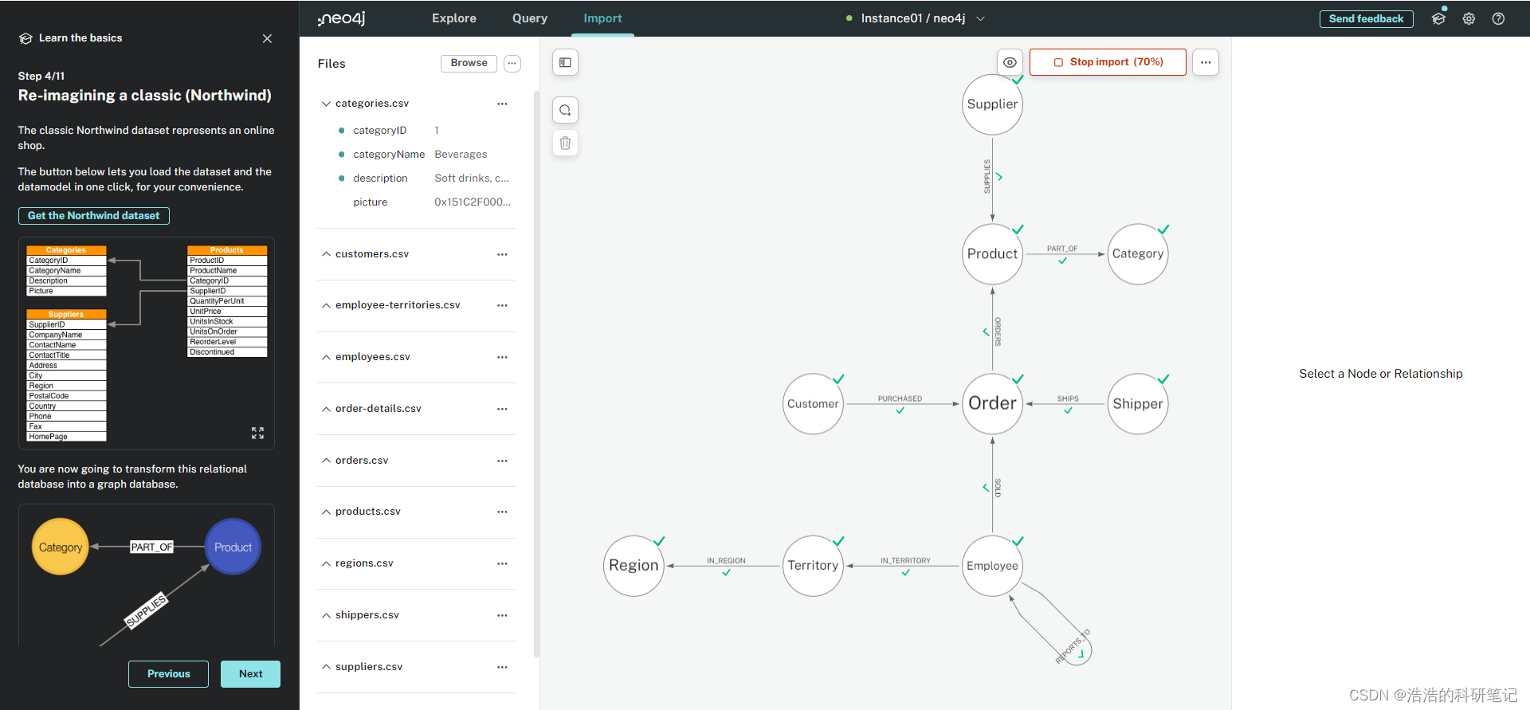The image size is (1530, 710).
Task: Toggle the eye preview icon
Action: (x=1010, y=62)
